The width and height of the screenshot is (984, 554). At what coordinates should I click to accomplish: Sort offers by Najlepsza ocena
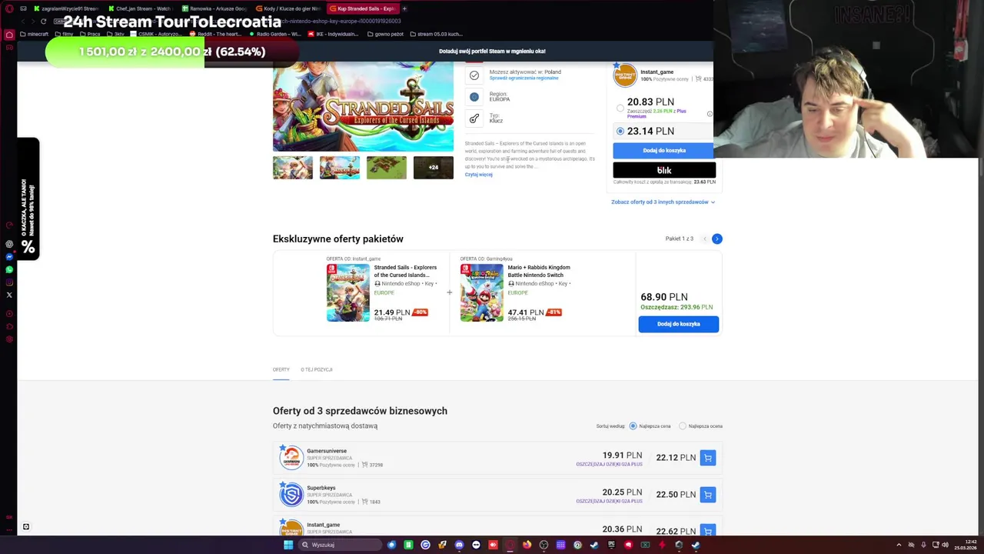click(x=683, y=426)
